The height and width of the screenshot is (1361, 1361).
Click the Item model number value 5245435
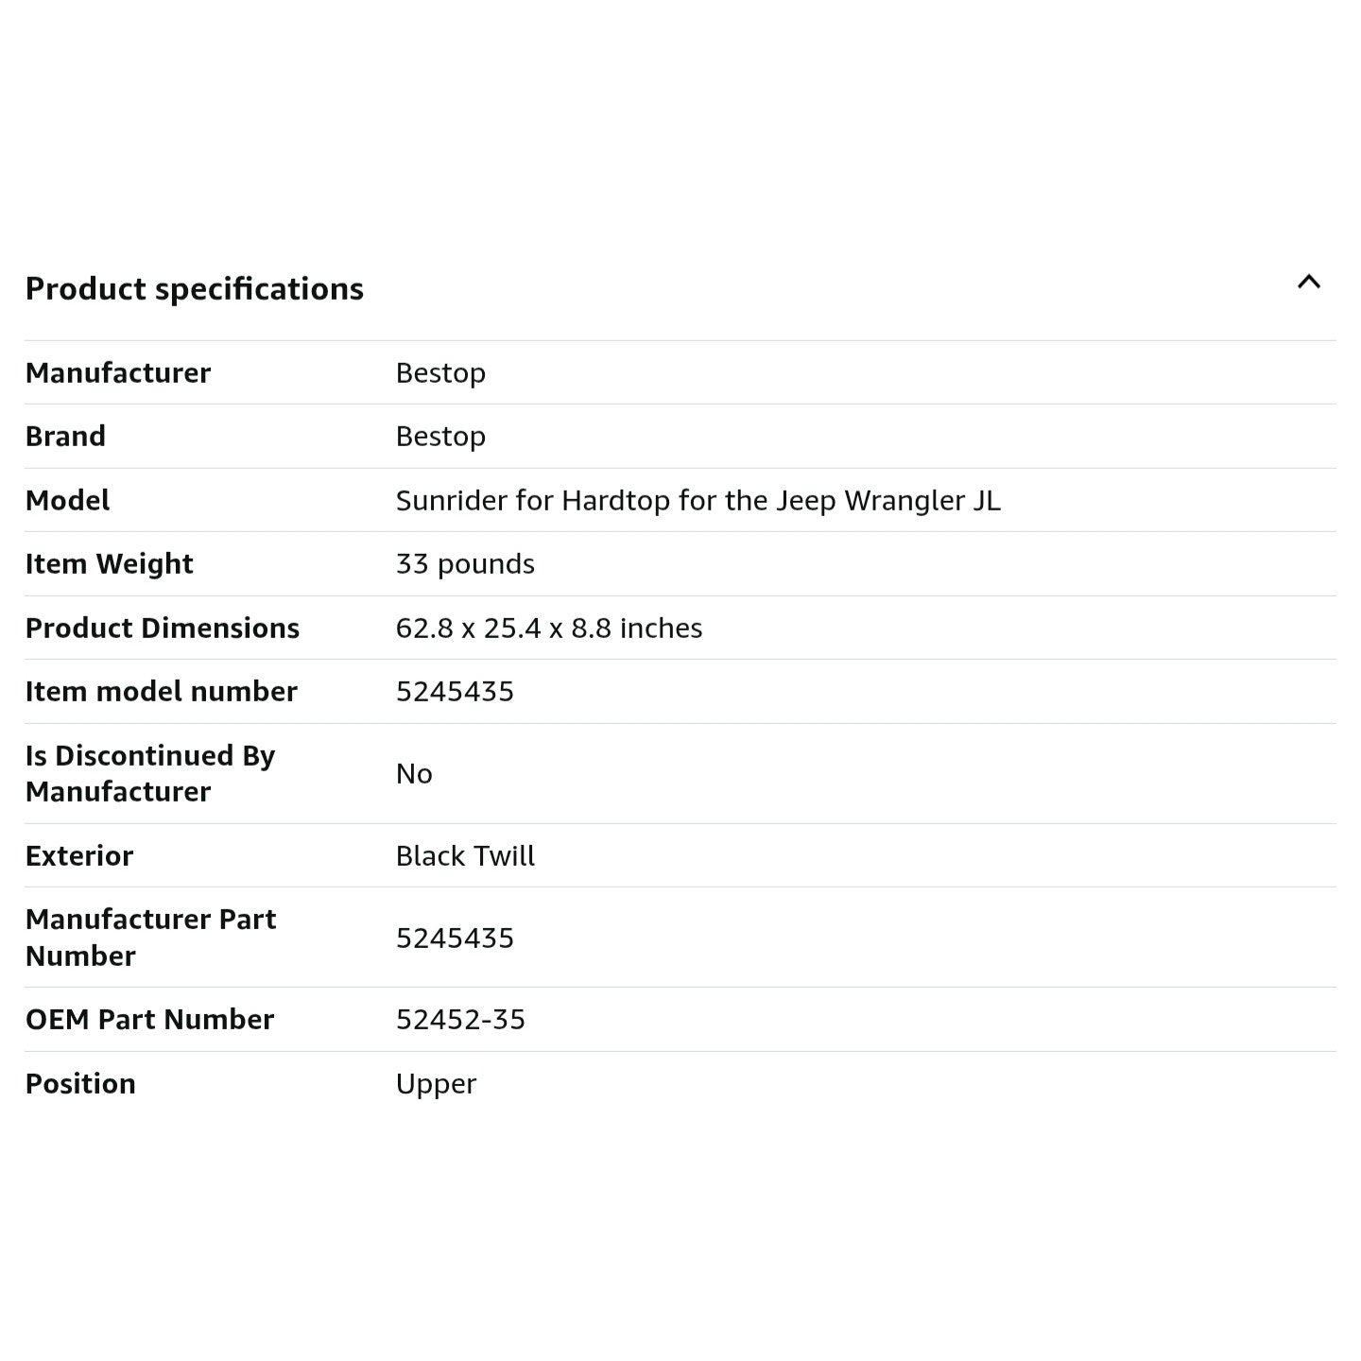tap(455, 692)
